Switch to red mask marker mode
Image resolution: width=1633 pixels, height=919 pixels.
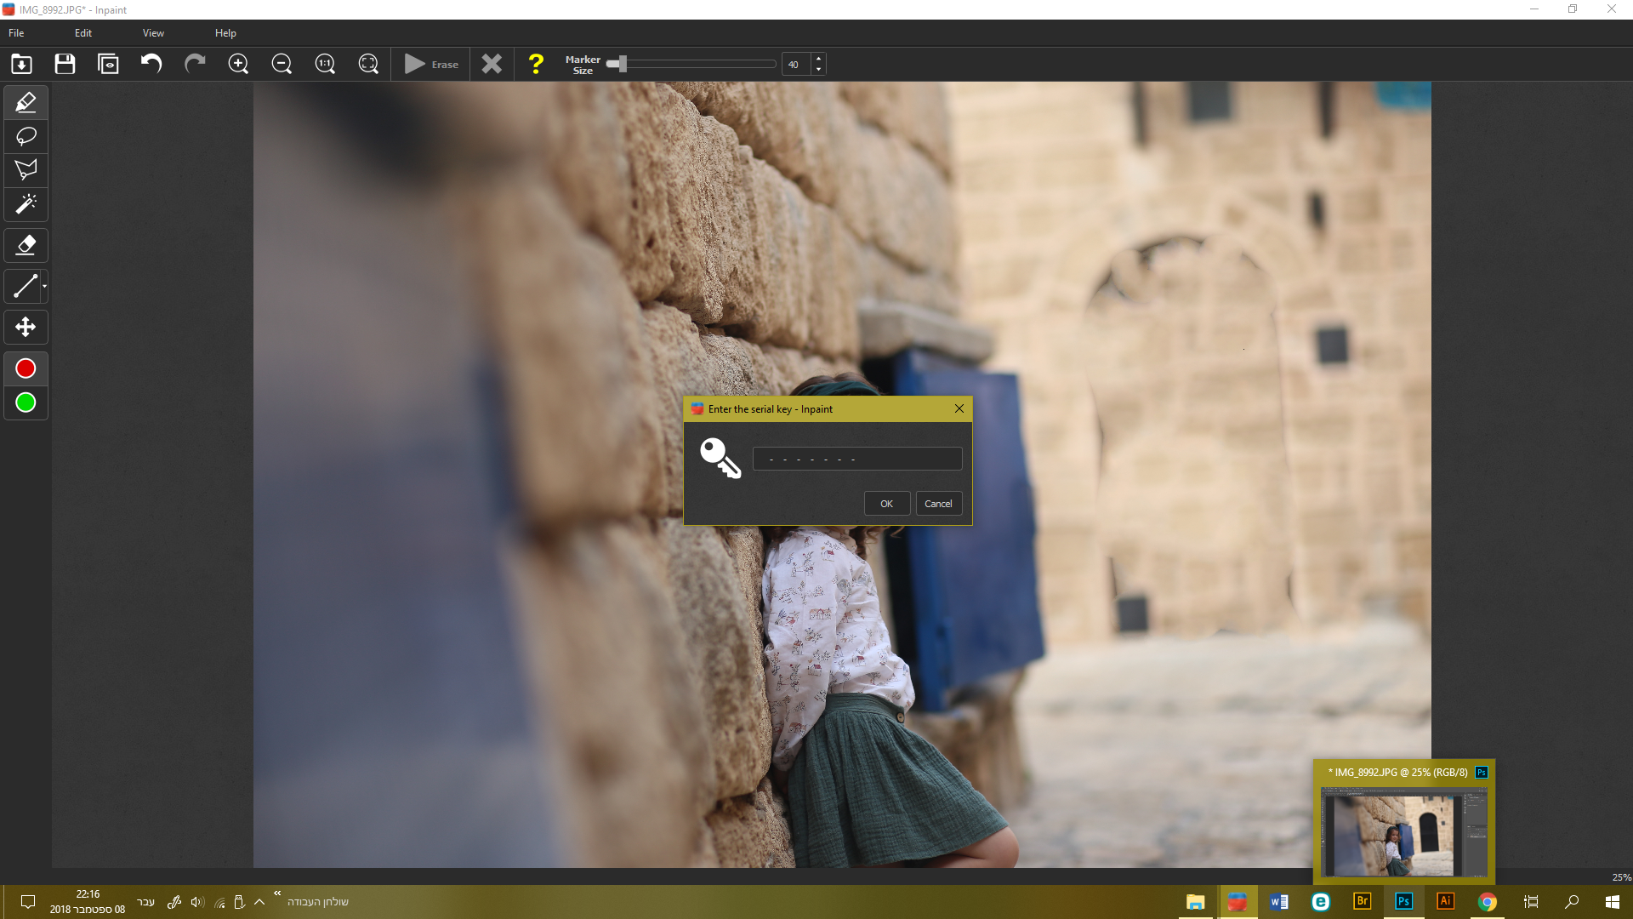pos(26,368)
